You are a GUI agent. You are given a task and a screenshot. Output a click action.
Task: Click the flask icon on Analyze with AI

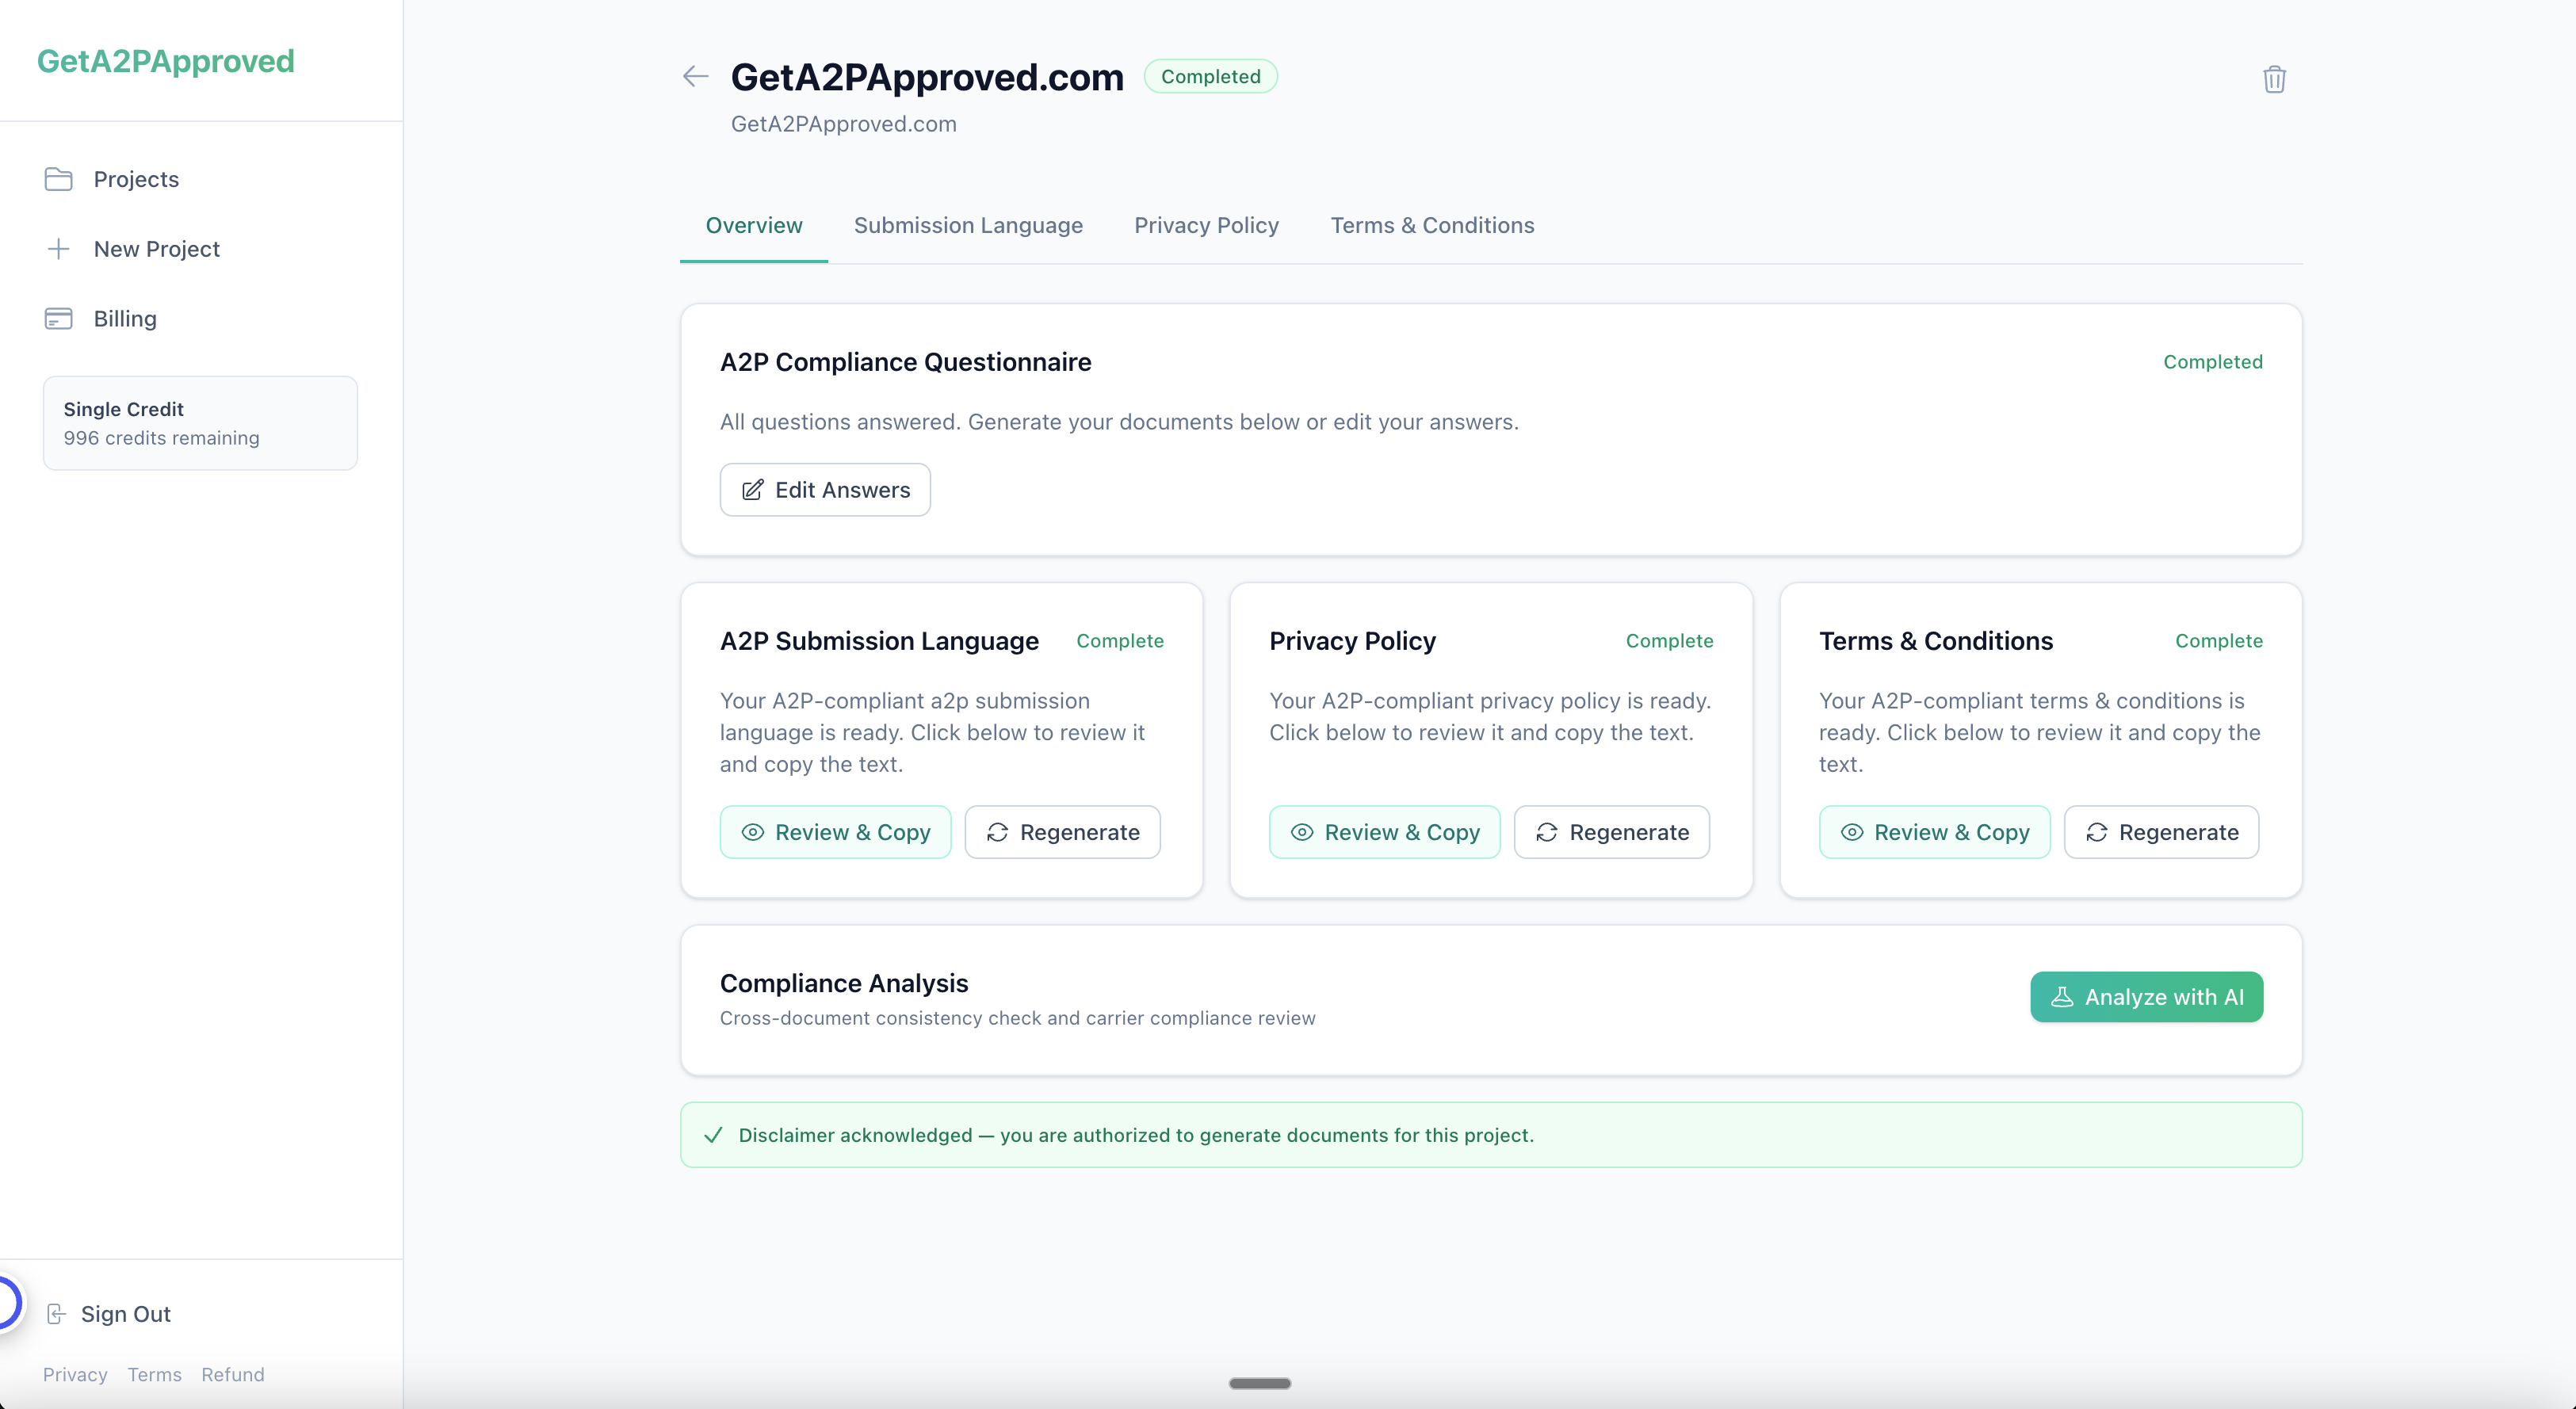[x=2064, y=996]
